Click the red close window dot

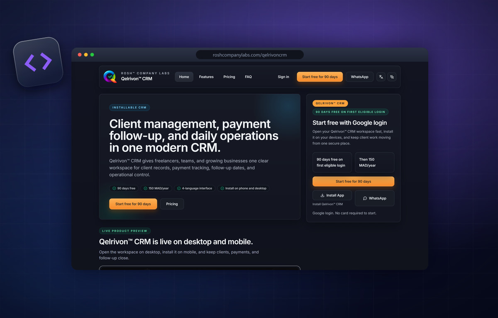tap(80, 55)
